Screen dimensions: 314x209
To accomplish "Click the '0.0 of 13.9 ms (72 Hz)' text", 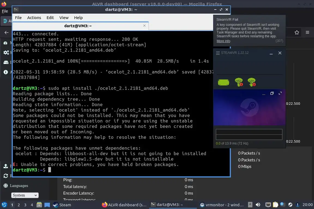I will point(232,143).
